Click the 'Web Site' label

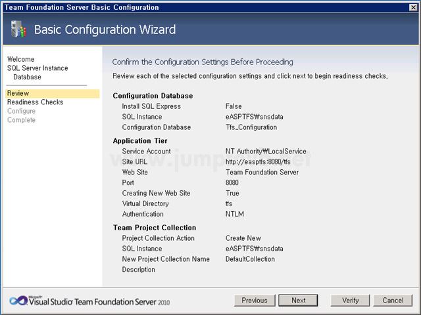click(135, 172)
